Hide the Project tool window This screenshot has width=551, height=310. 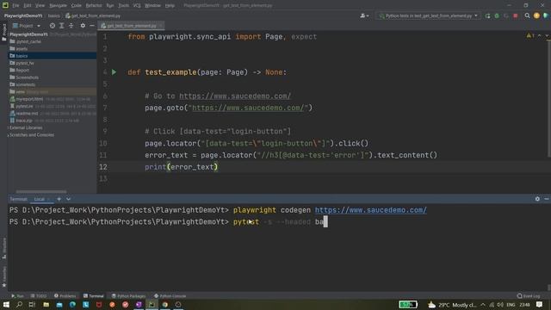pyautogui.click(x=92, y=26)
